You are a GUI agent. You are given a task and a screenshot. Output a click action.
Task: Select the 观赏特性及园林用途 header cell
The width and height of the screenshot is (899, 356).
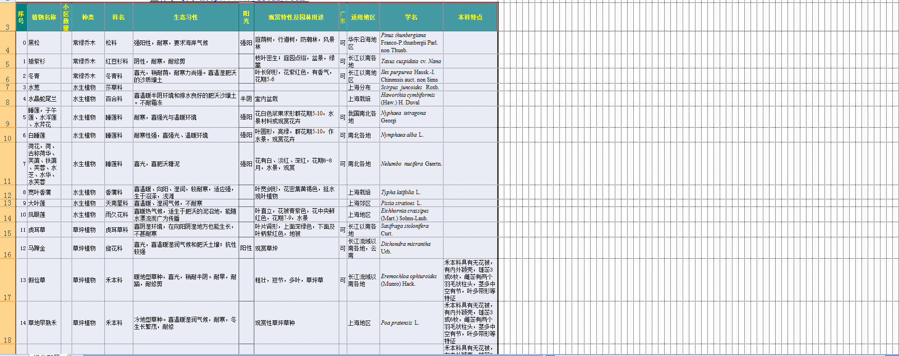(x=296, y=17)
